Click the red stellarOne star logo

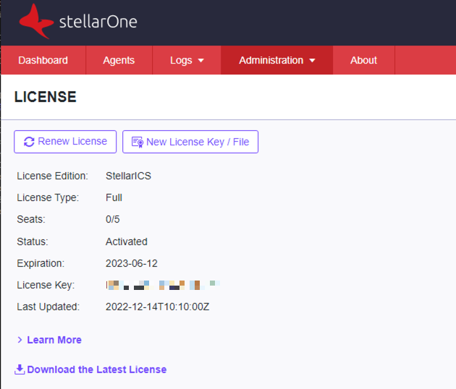click(x=37, y=21)
